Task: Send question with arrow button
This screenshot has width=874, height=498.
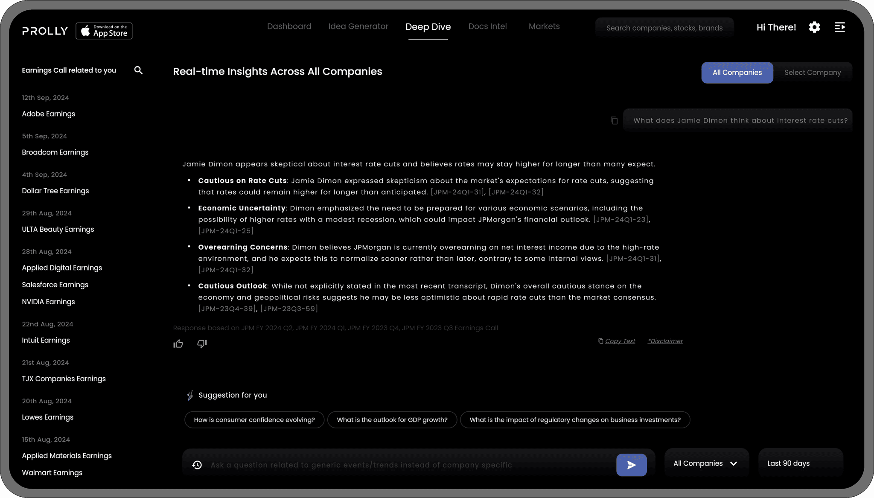Action: (631, 465)
